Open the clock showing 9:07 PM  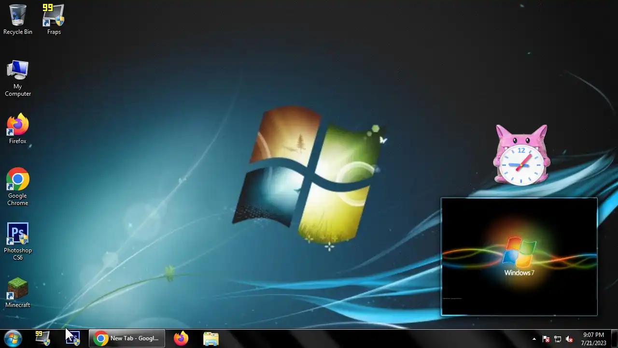click(x=593, y=339)
